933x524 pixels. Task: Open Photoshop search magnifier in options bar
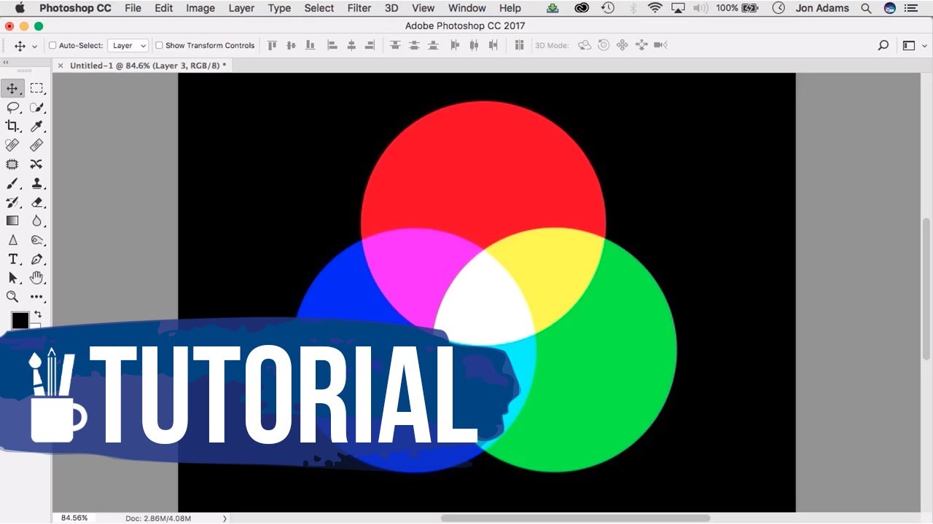pyautogui.click(x=883, y=45)
